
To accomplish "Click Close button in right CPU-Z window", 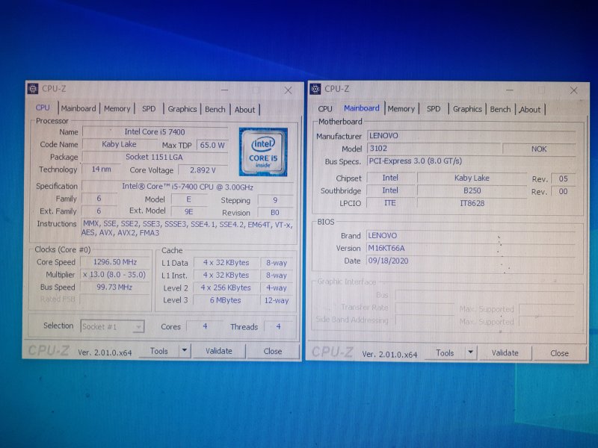I will point(559,353).
